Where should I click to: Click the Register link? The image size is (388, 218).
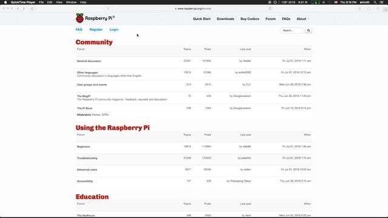tap(96, 30)
